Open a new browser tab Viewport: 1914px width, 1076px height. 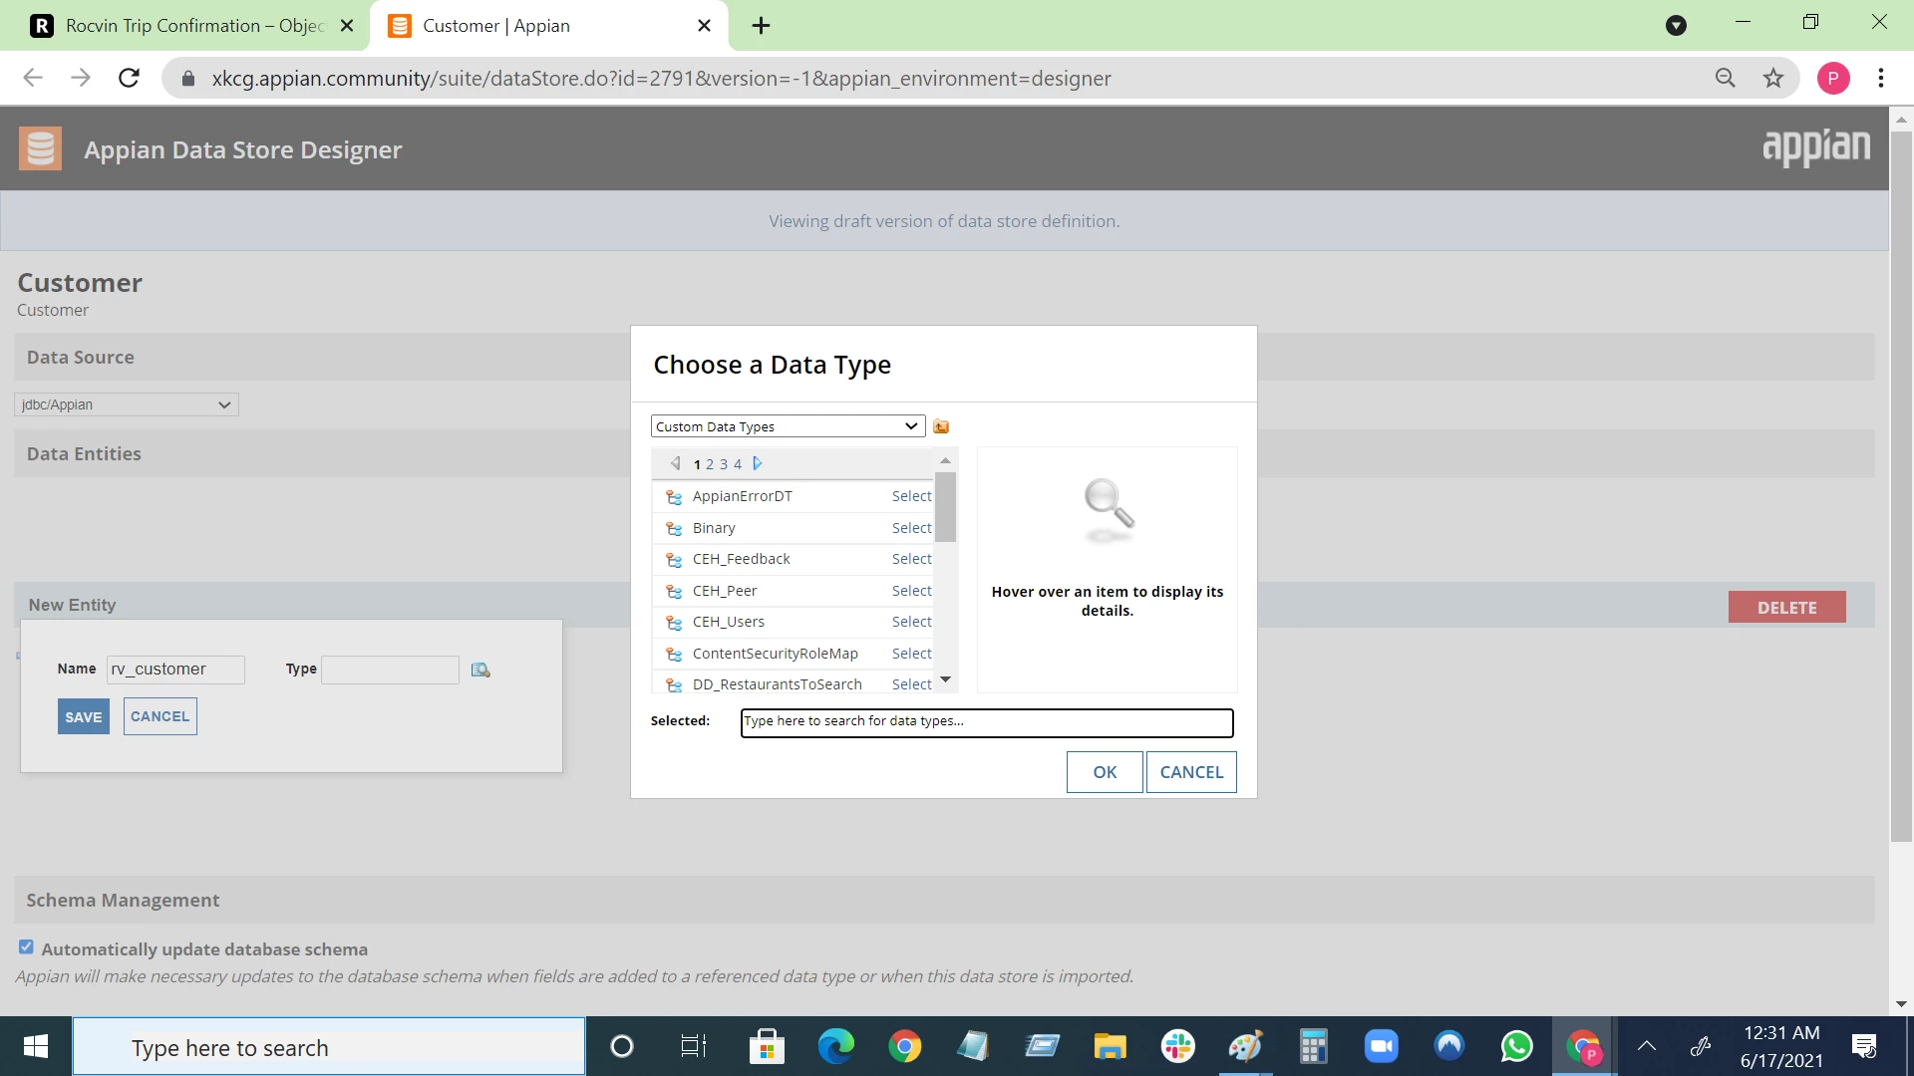coord(761,25)
